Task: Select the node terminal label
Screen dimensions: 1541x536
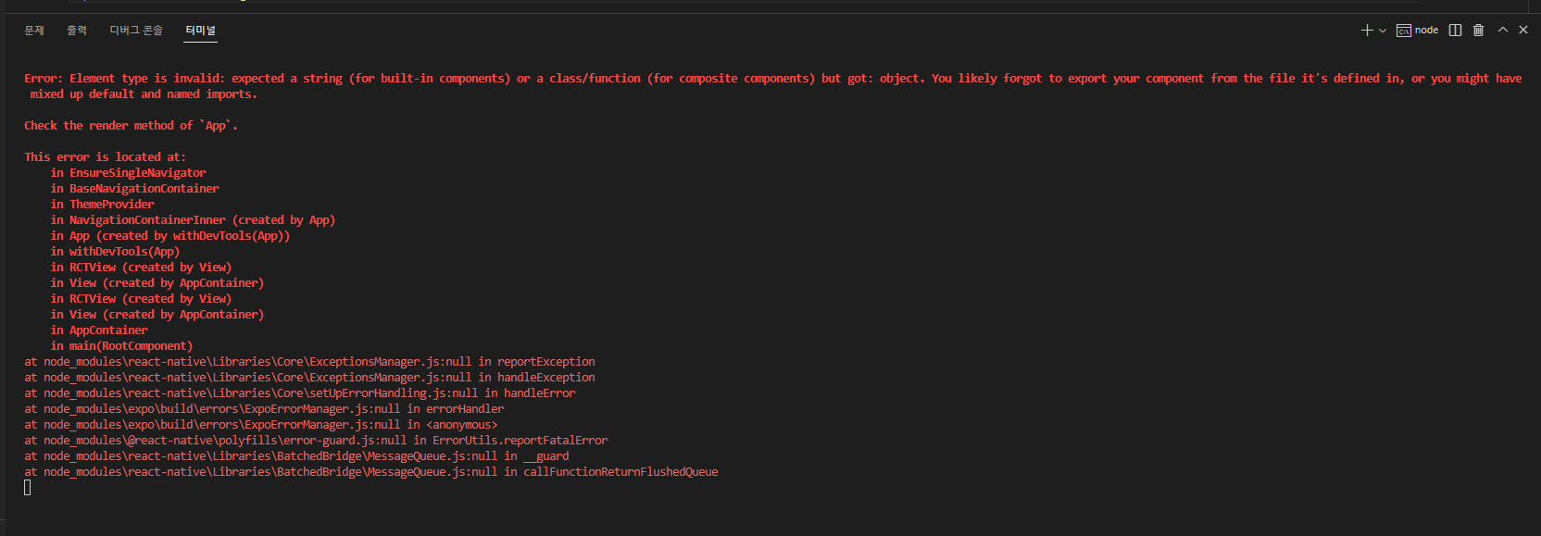Action: [1426, 31]
